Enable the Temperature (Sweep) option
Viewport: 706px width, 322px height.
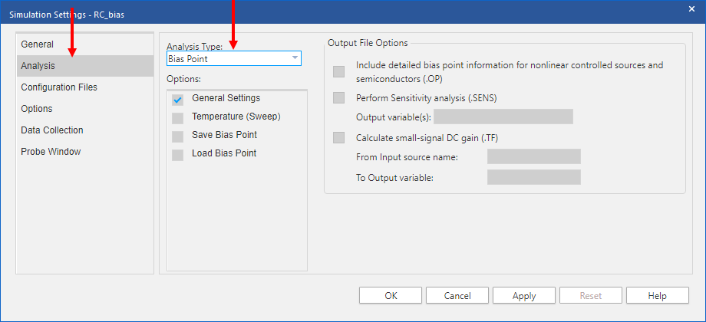click(x=178, y=118)
